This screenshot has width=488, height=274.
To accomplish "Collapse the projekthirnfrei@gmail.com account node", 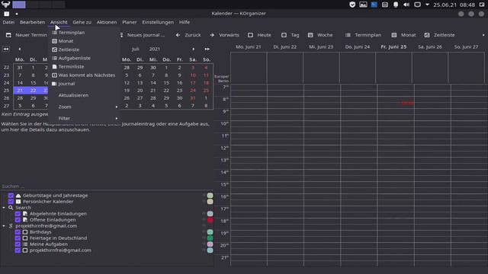I will click(x=4, y=226).
